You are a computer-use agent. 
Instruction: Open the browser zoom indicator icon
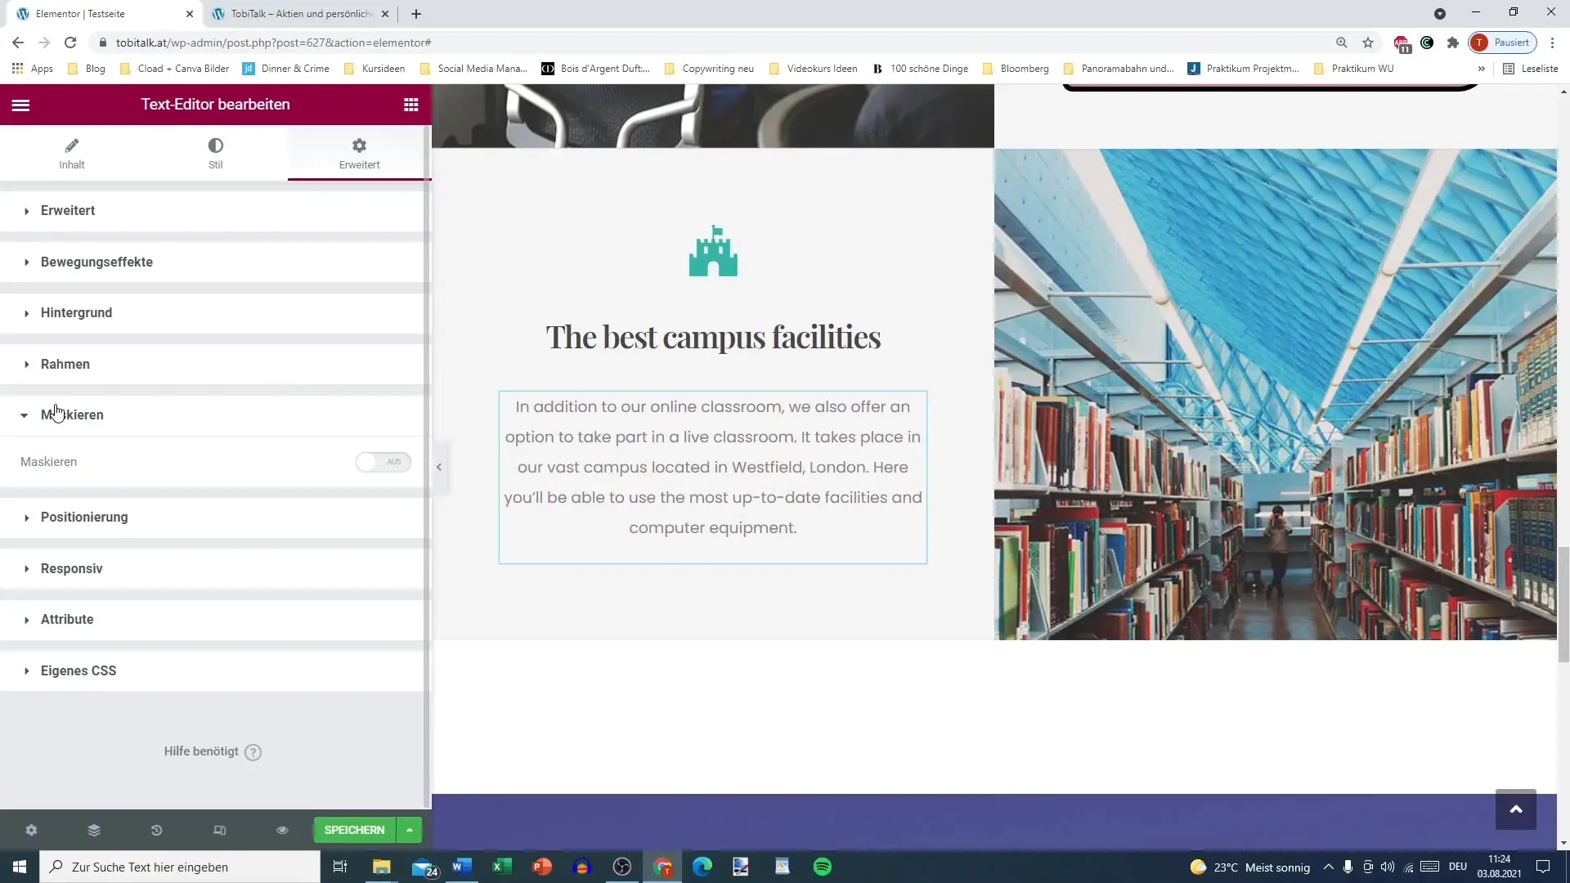pyautogui.click(x=1342, y=43)
